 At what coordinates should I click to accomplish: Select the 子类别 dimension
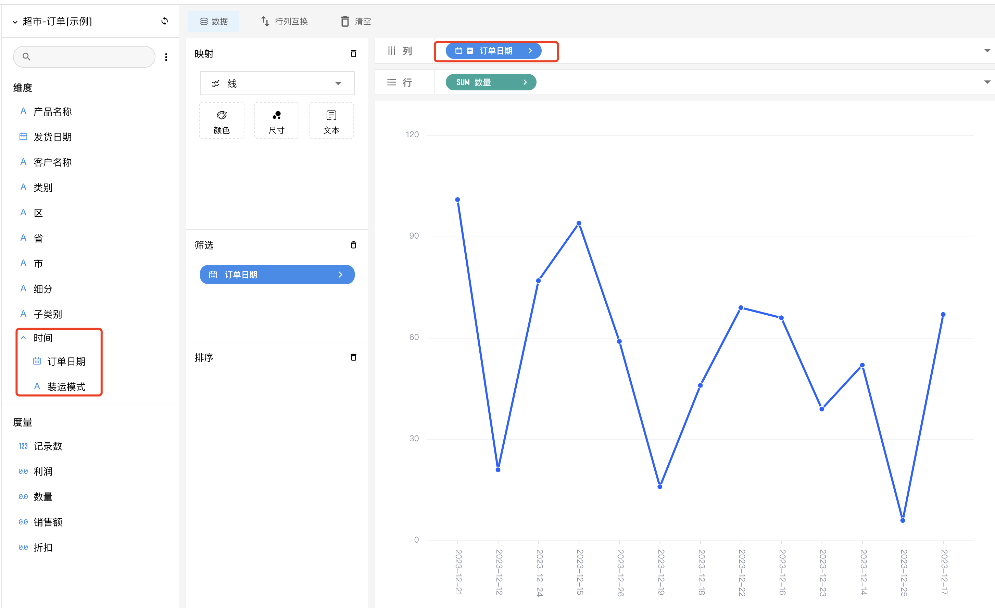tap(48, 314)
